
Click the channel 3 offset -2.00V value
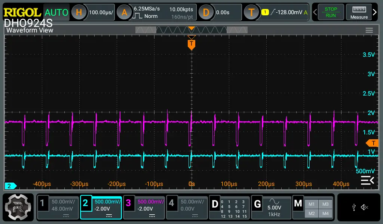[x=145, y=209]
